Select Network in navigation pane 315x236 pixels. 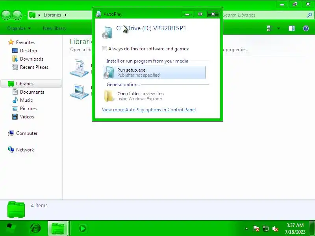pos(25,150)
